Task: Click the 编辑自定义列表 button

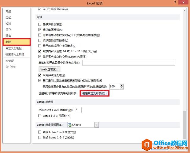Action: pos(94,93)
